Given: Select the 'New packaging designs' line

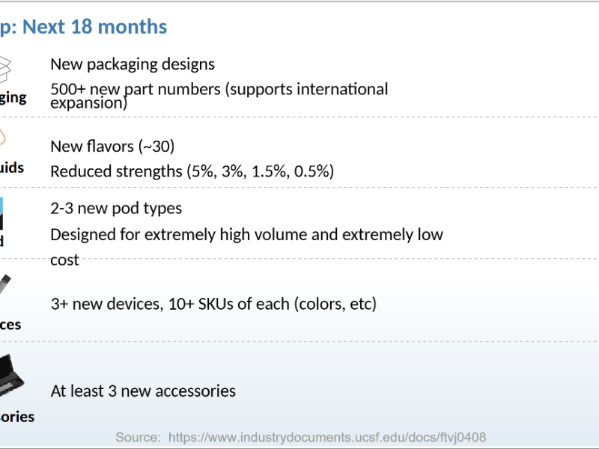Looking at the screenshot, I should point(133,64).
